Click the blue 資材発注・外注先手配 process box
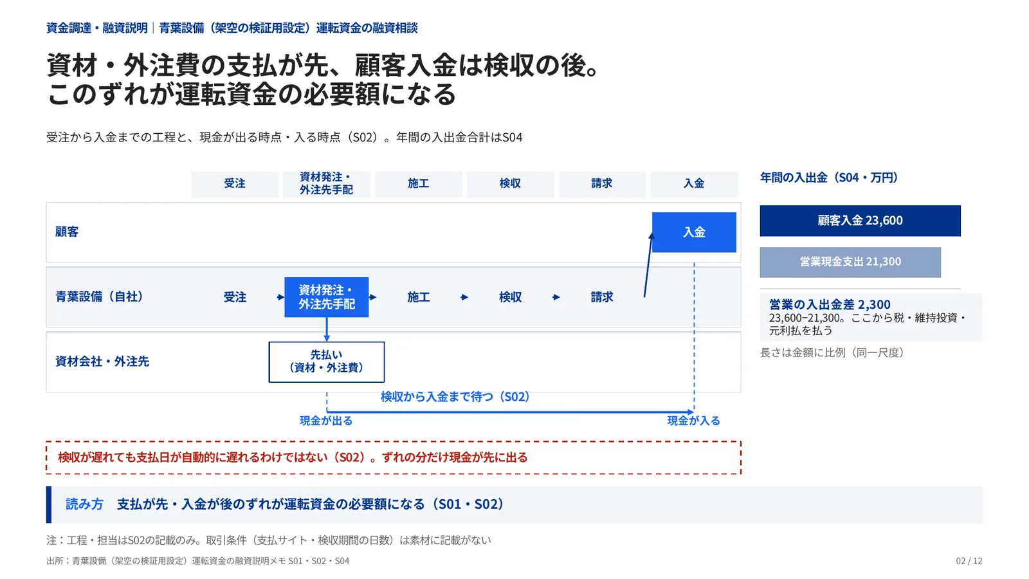The height and width of the screenshot is (579, 1029). (x=327, y=297)
